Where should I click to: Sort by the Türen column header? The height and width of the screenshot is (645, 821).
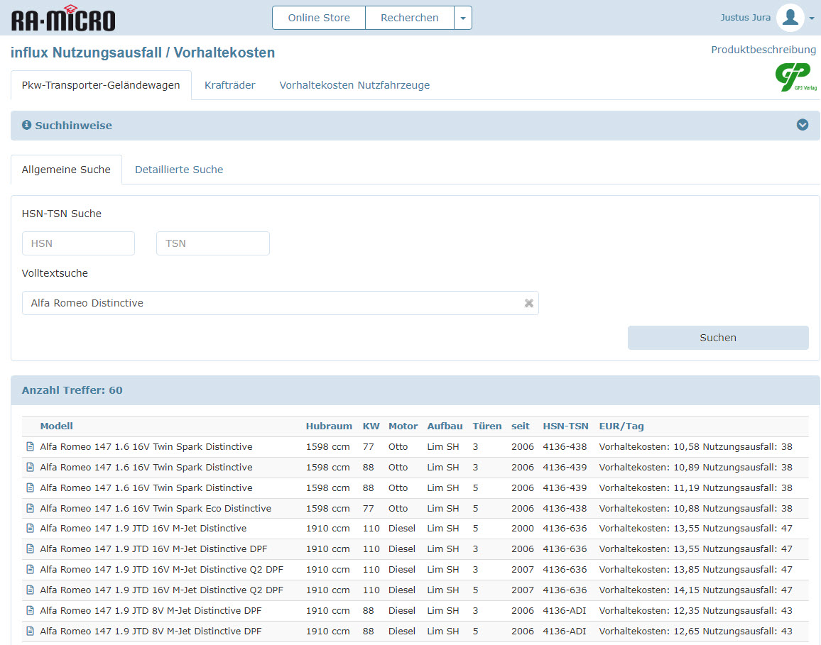point(487,426)
